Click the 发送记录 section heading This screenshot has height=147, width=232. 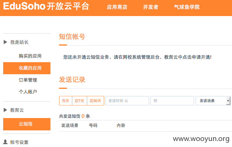[x=72, y=80]
